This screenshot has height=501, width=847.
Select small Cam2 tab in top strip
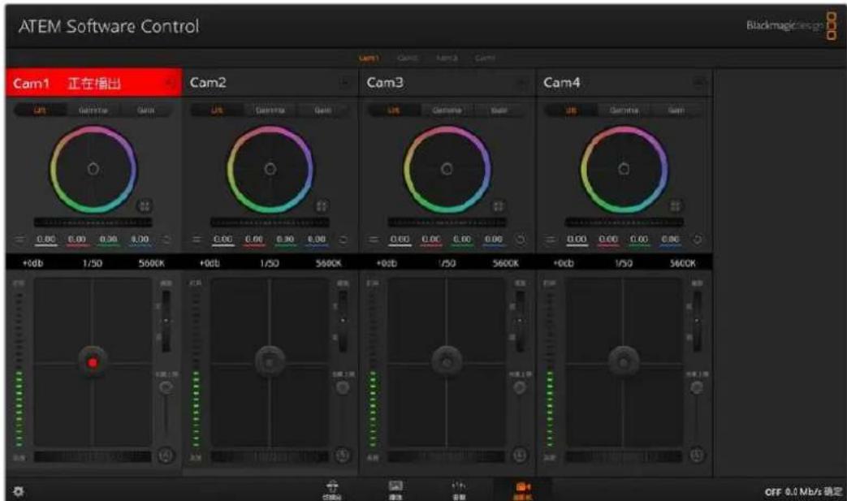[x=408, y=58]
